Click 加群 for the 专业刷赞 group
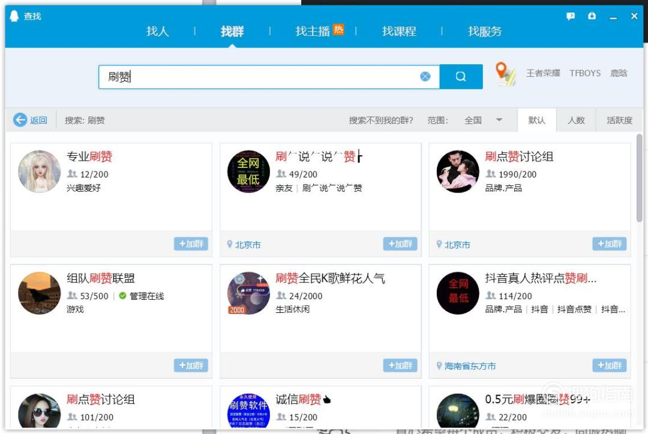 [x=191, y=244]
